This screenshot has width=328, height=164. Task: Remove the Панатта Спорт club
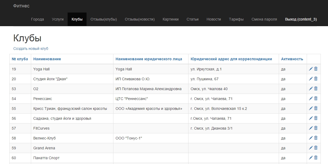click(316, 158)
